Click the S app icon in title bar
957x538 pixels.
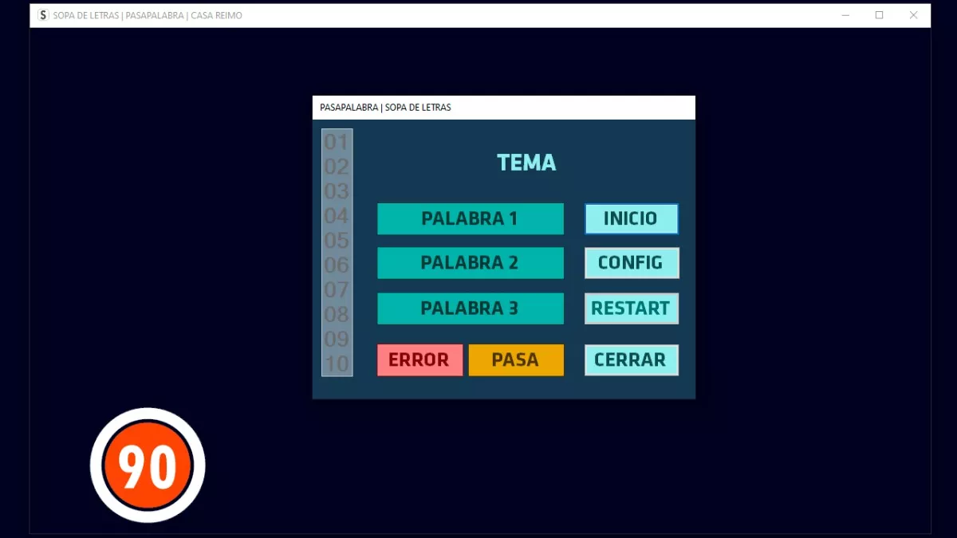[x=43, y=15]
